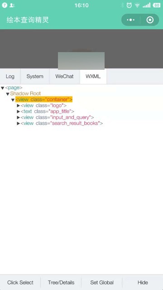Tap the 16:10 clock in status bar
Image resolution: width=163 pixels, height=290 pixels.
click(x=81, y=5)
